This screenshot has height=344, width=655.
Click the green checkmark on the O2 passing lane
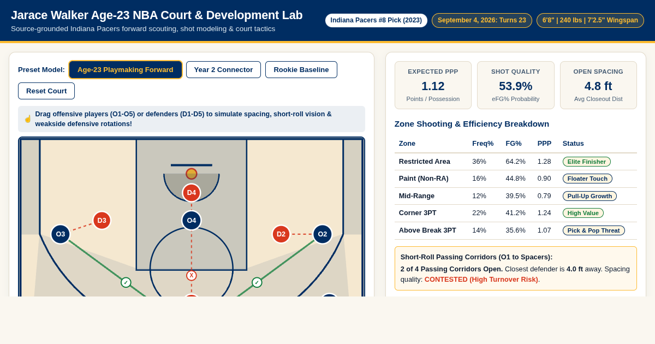(x=257, y=282)
